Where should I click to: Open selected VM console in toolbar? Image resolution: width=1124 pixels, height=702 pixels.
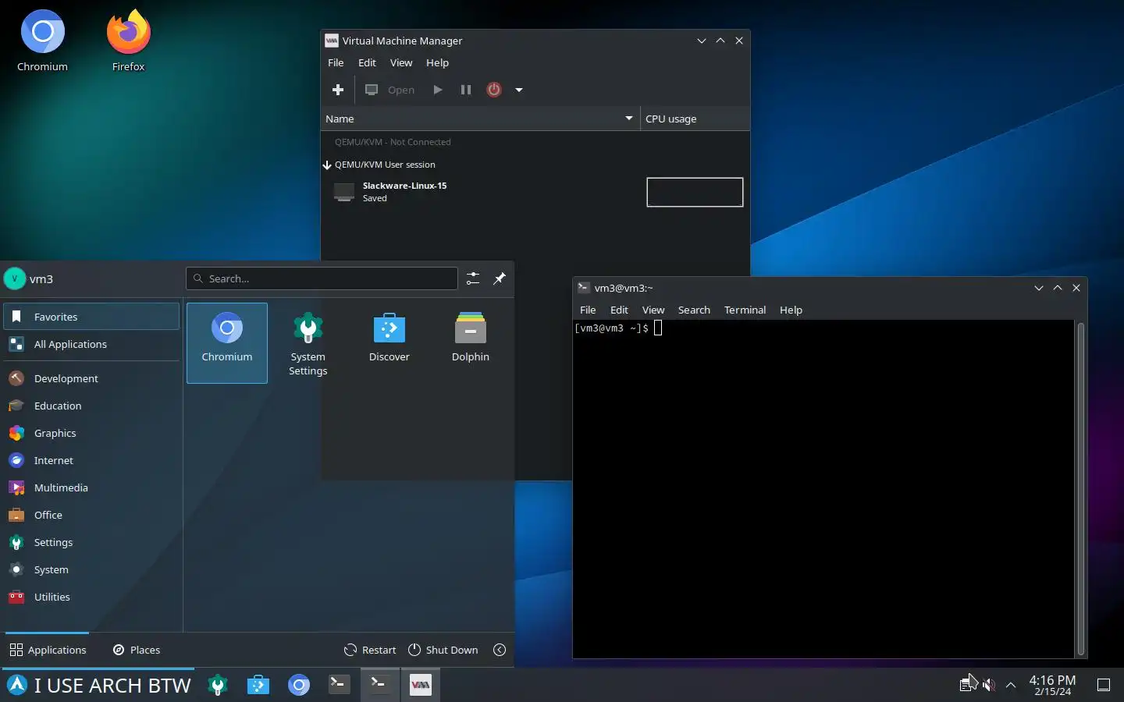coord(390,90)
